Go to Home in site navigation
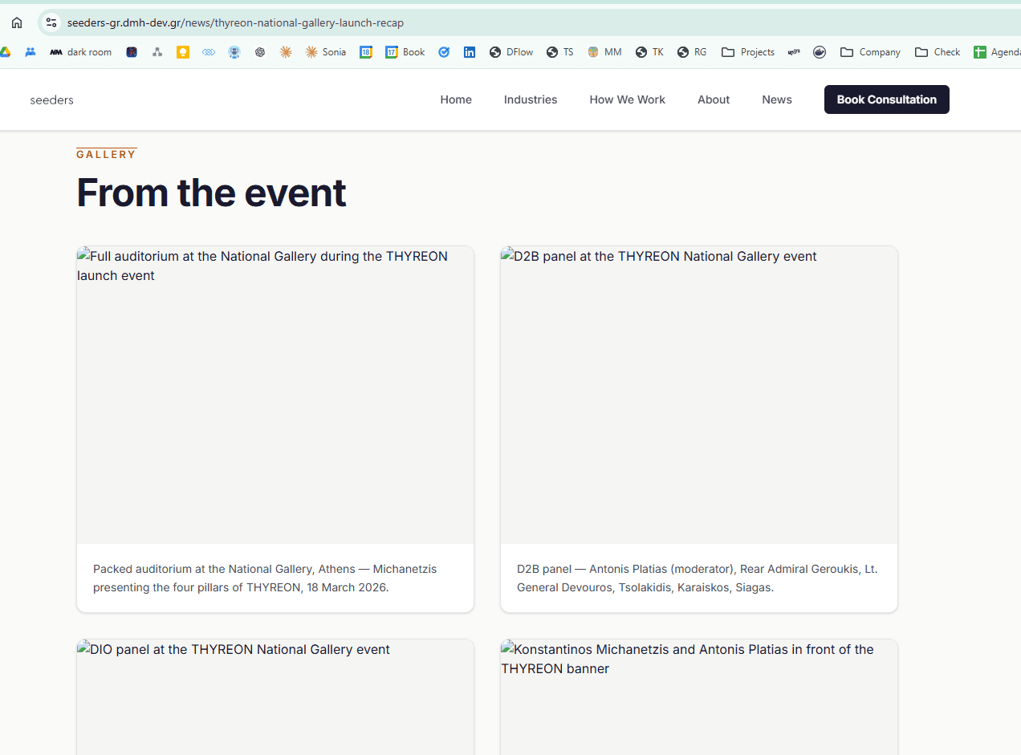This screenshot has height=755, width=1021. point(456,99)
